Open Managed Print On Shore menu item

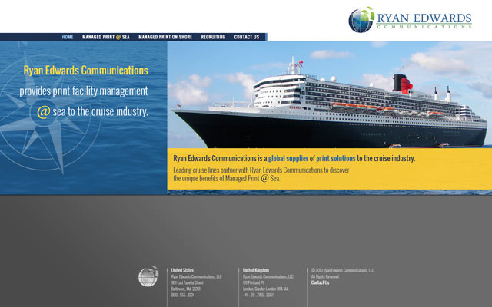pyautogui.click(x=165, y=37)
